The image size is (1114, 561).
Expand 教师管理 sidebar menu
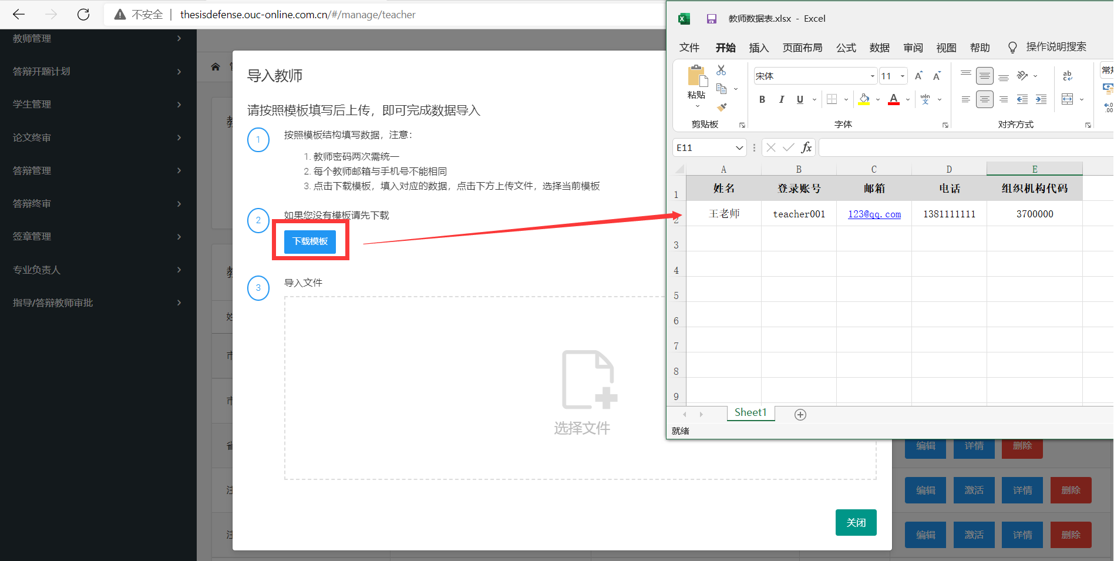[x=98, y=38]
